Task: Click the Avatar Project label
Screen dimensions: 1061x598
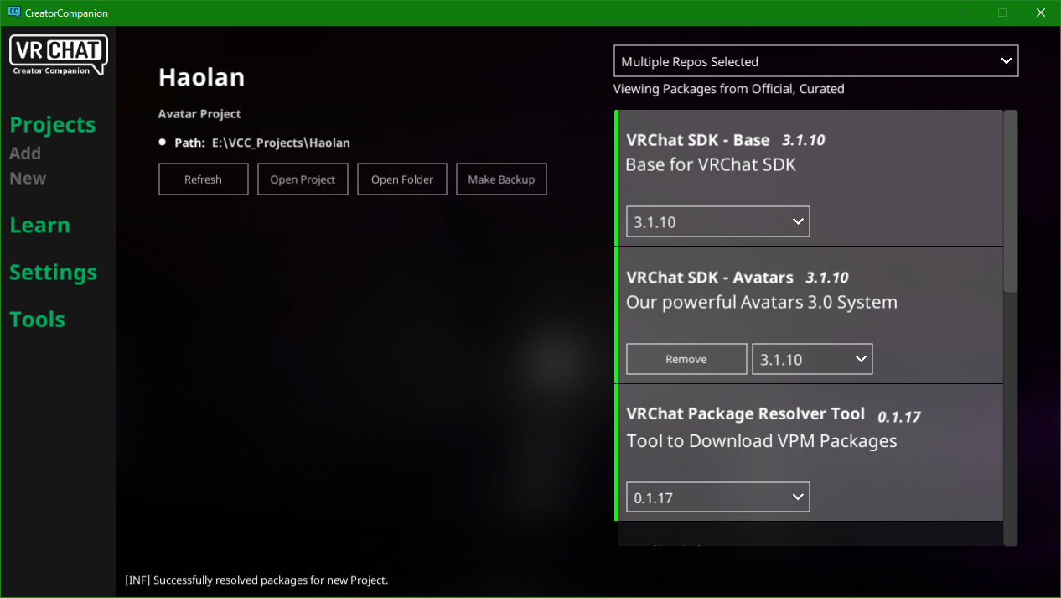Action: pos(199,114)
